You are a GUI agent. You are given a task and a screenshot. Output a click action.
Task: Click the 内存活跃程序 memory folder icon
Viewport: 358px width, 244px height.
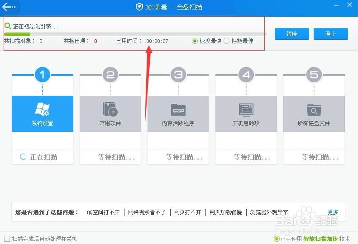[x=178, y=110]
